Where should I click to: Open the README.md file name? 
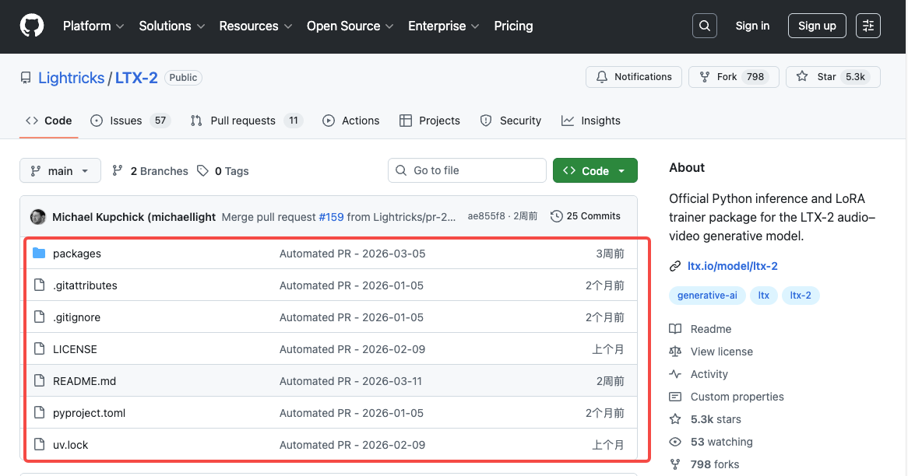(x=85, y=381)
